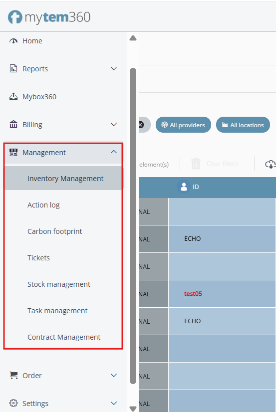Click the mytem360 logo
This screenshot has width=276, height=412.
(x=49, y=17)
